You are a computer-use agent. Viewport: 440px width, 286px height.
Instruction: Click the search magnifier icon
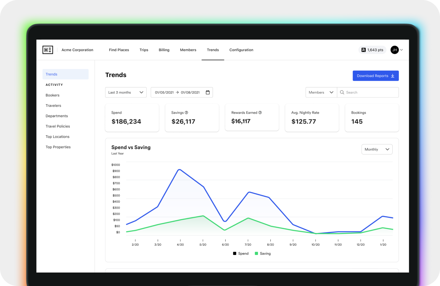point(342,92)
